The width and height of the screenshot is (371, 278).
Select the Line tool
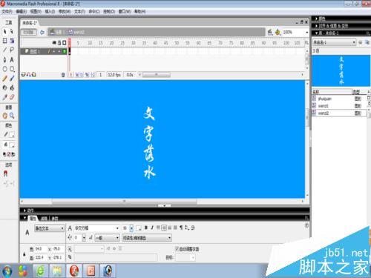[4, 50]
